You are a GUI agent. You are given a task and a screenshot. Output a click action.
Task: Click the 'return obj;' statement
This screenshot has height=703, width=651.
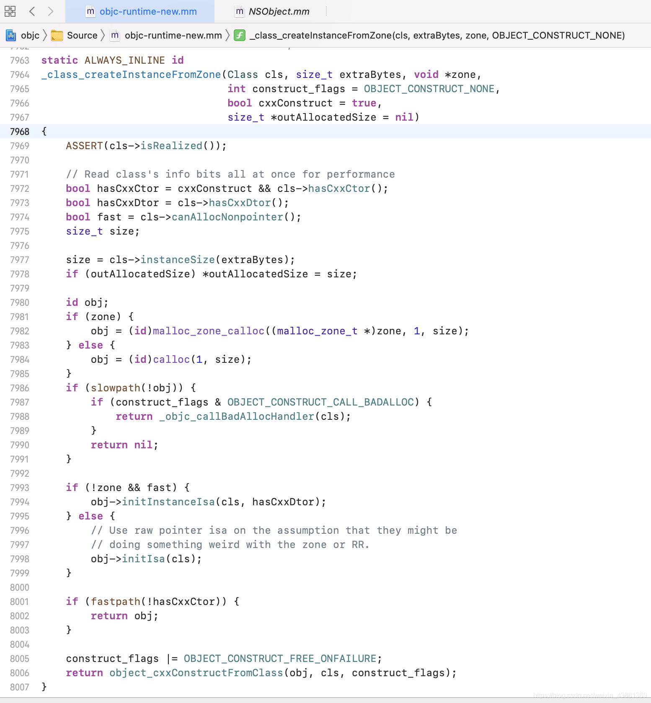[x=125, y=616]
